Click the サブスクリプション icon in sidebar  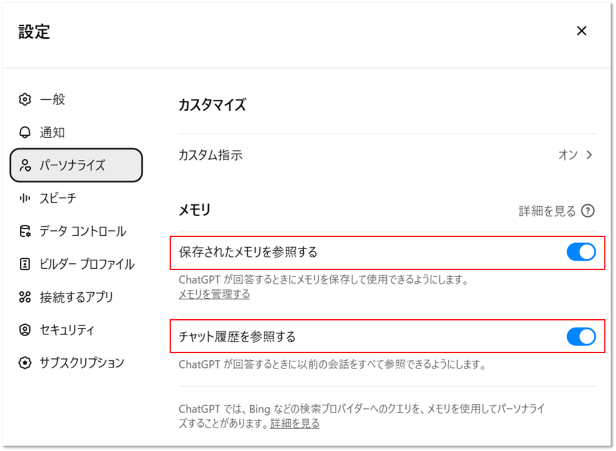pyautogui.click(x=25, y=363)
